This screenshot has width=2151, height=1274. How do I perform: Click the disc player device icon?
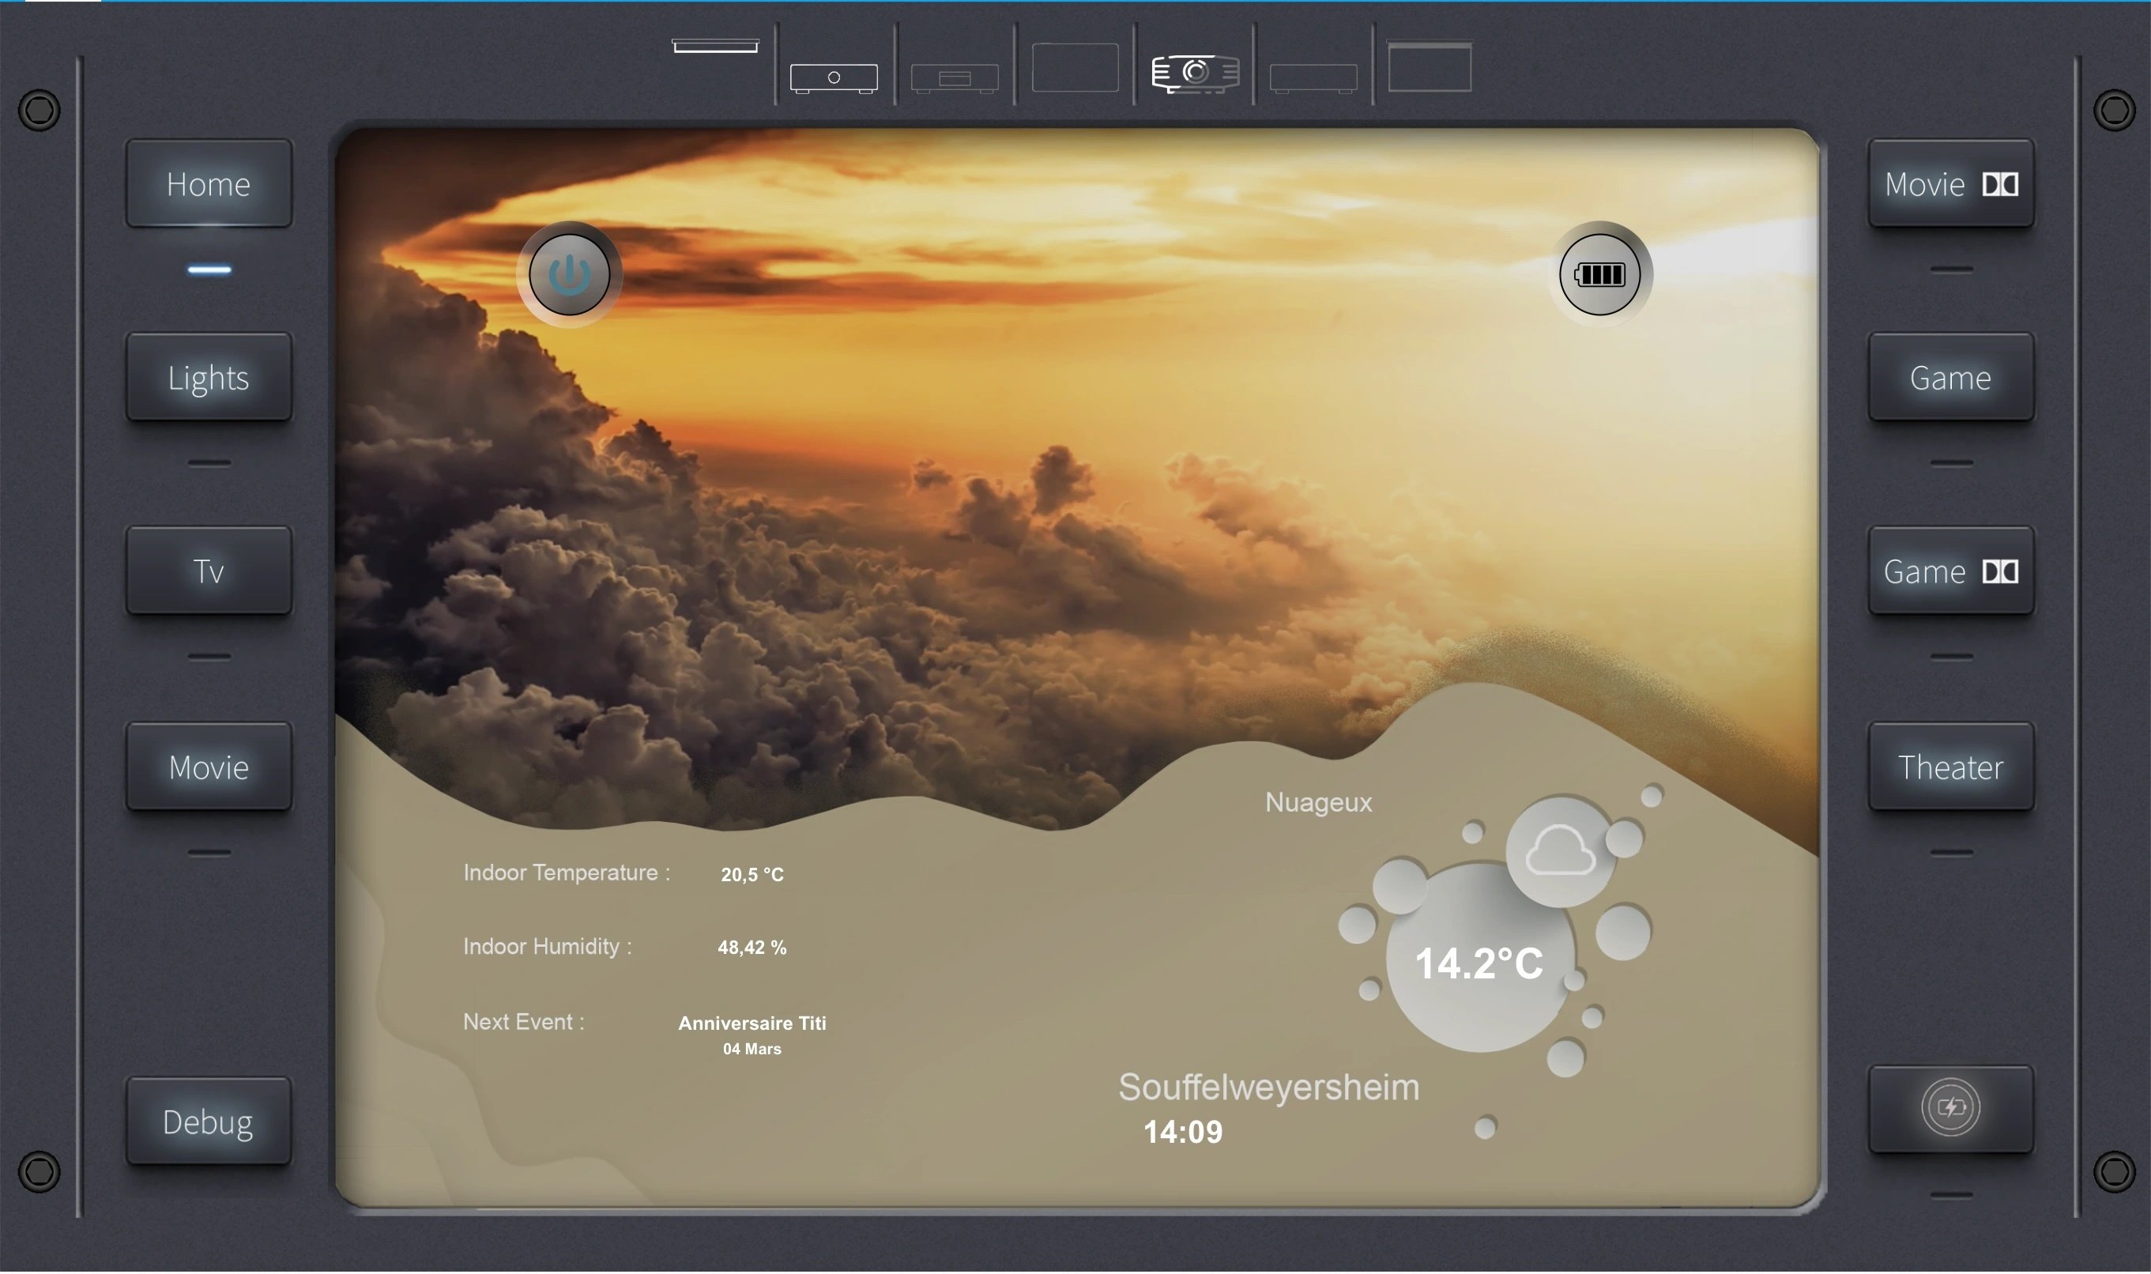point(954,78)
